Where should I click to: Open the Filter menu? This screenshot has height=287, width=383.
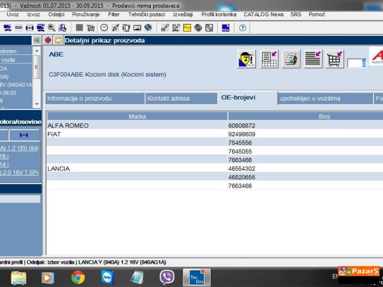coord(114,14)
